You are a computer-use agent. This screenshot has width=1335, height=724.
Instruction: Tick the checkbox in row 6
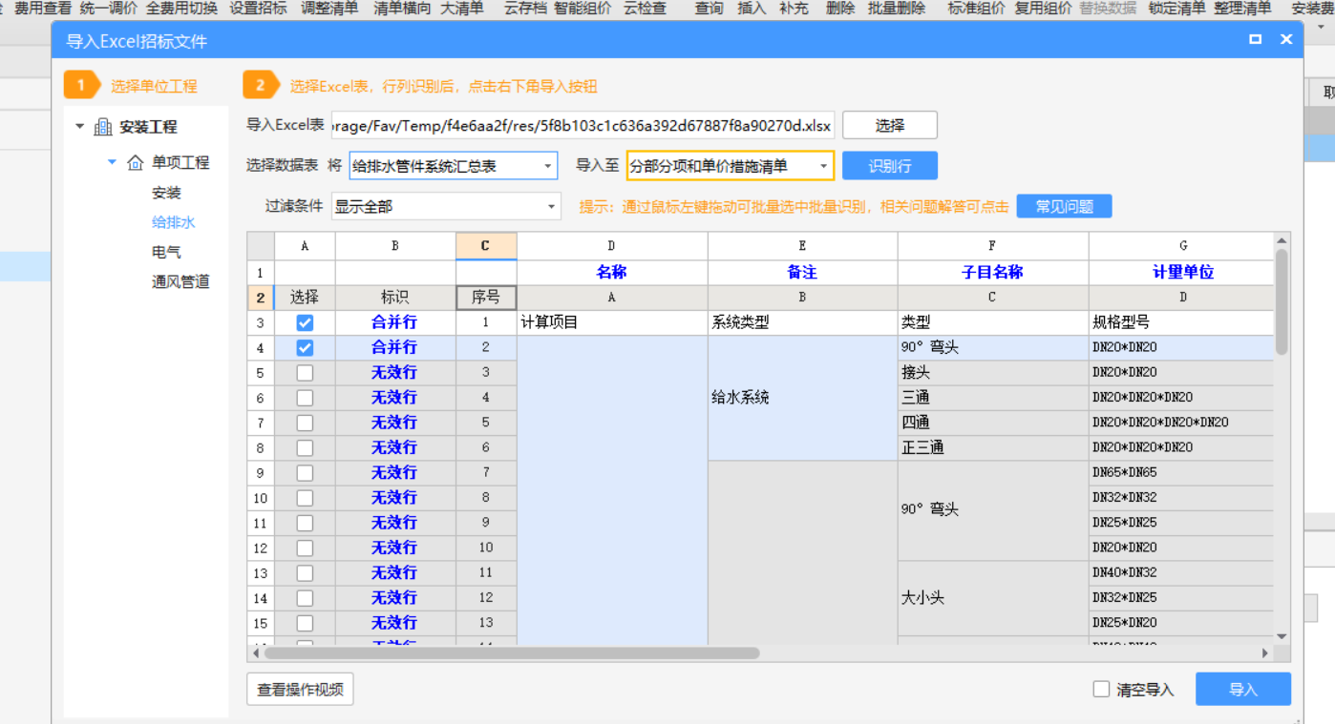click(305, 398)
